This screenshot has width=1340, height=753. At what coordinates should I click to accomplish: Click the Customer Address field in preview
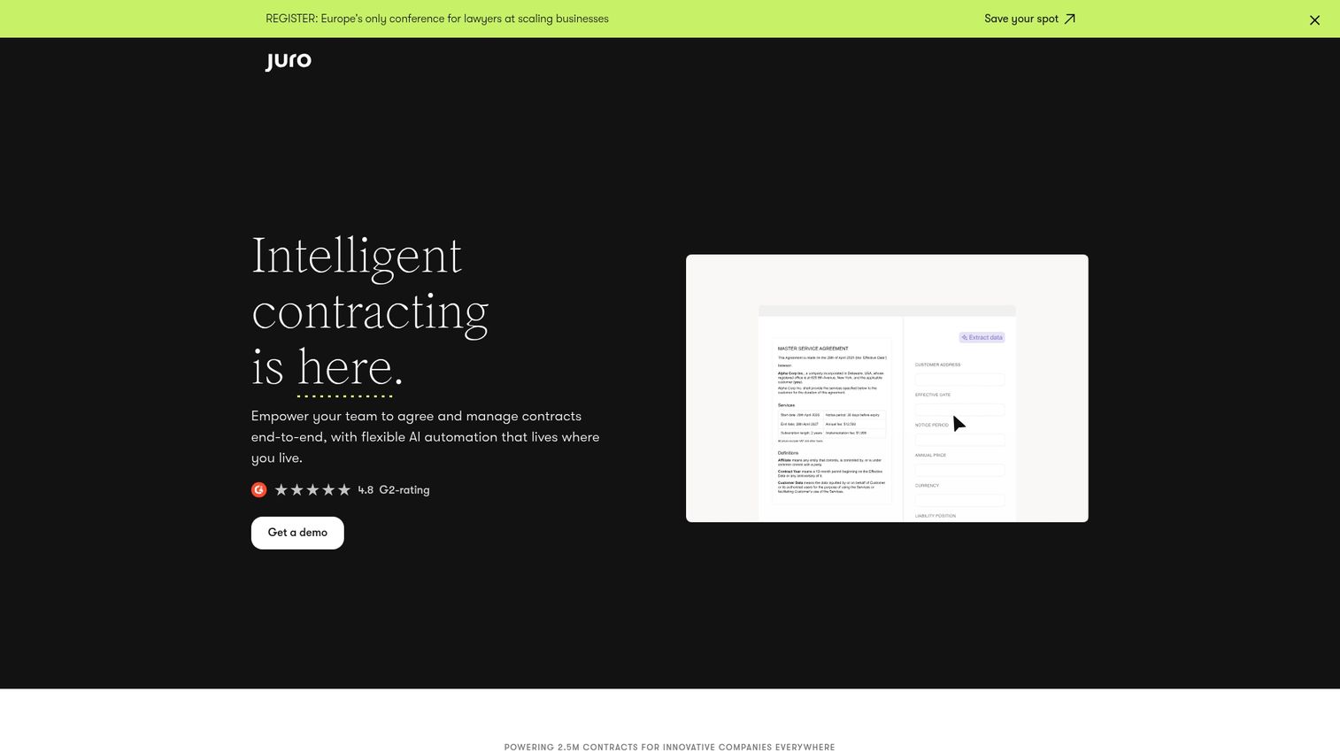959,379
